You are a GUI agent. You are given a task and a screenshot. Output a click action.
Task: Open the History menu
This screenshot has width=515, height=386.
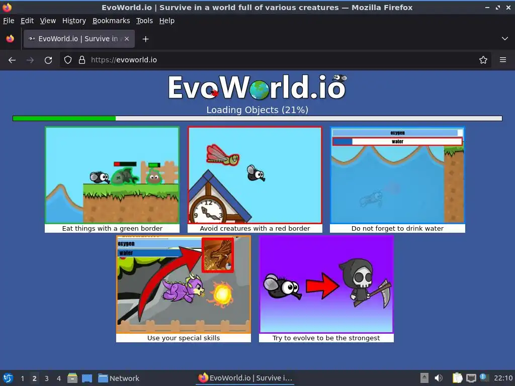[x=74, y=21]
